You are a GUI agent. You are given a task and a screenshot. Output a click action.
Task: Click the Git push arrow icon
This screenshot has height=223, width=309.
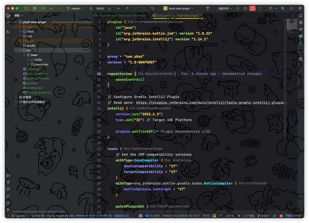coord(127,8)
